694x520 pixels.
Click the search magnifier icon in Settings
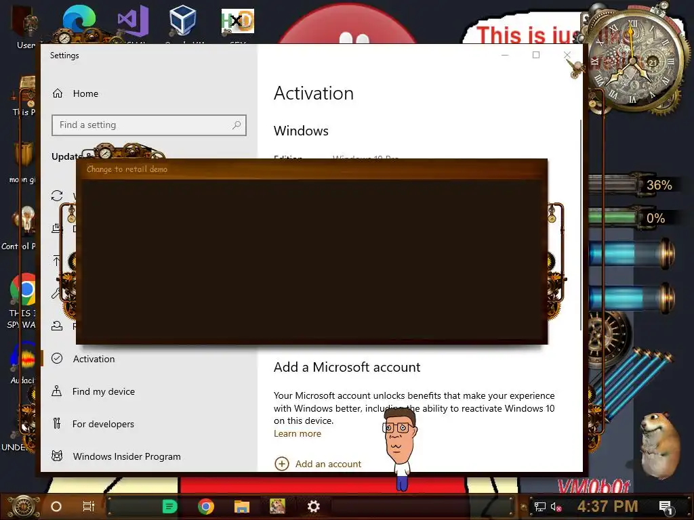(237, 125)
